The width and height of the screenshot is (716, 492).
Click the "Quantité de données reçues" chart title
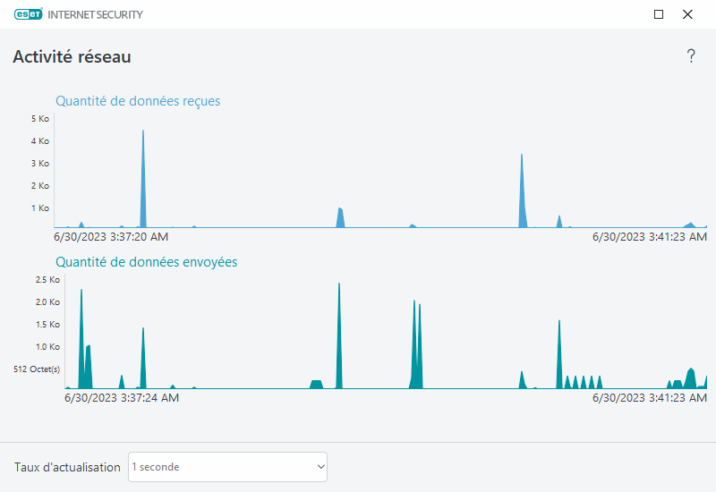138,101
